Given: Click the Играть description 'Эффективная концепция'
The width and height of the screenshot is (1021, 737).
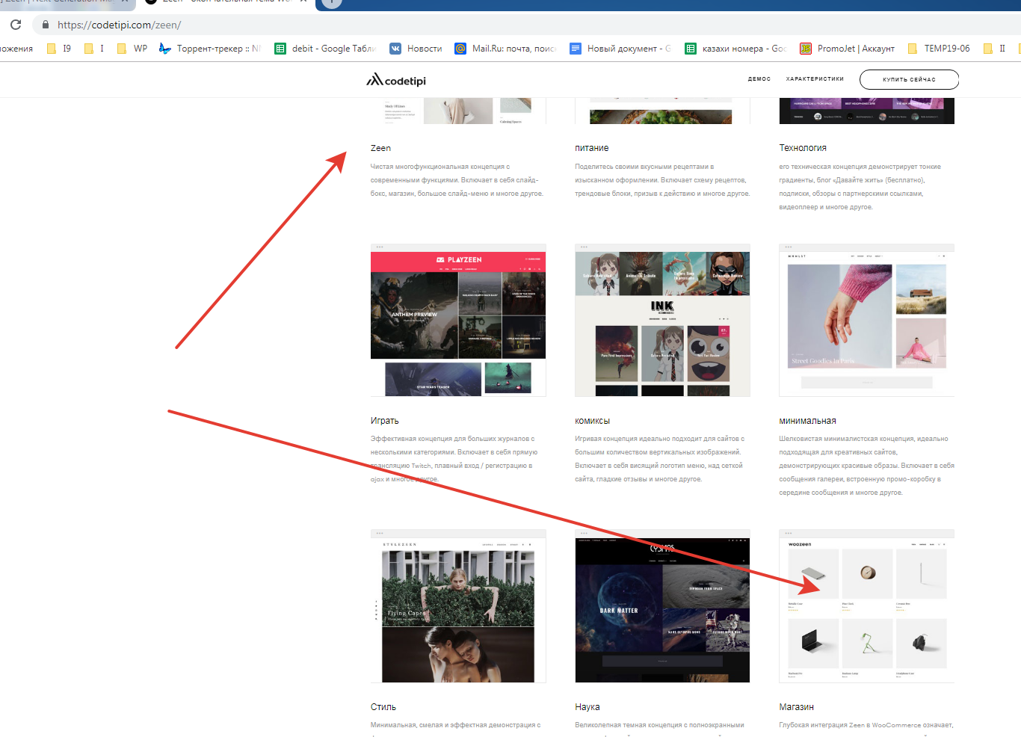Looking at the screenshot, I should [454, 459].
